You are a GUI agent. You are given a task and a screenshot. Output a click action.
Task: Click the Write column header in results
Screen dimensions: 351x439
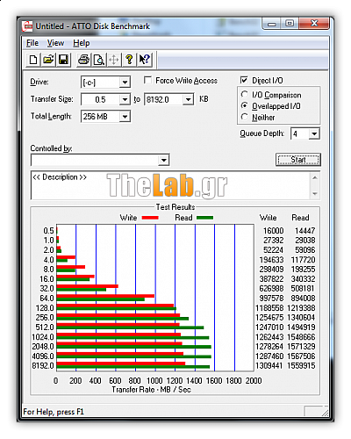tap(268, 218)
